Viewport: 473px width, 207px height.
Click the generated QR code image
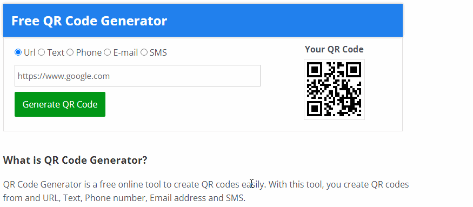(x=334, y=89)
